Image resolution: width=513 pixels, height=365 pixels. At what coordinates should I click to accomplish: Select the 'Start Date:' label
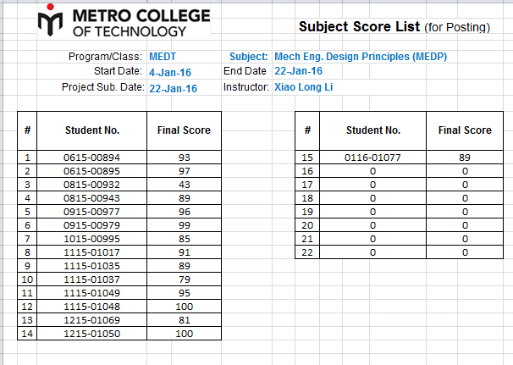118,71
